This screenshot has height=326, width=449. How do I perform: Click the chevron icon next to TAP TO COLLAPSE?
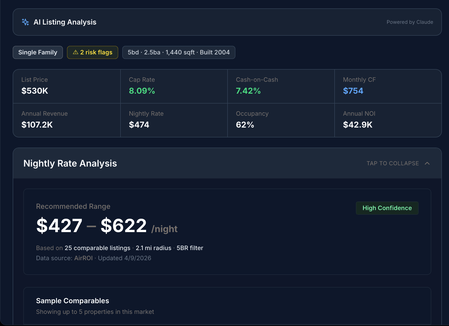click(428, 163)
